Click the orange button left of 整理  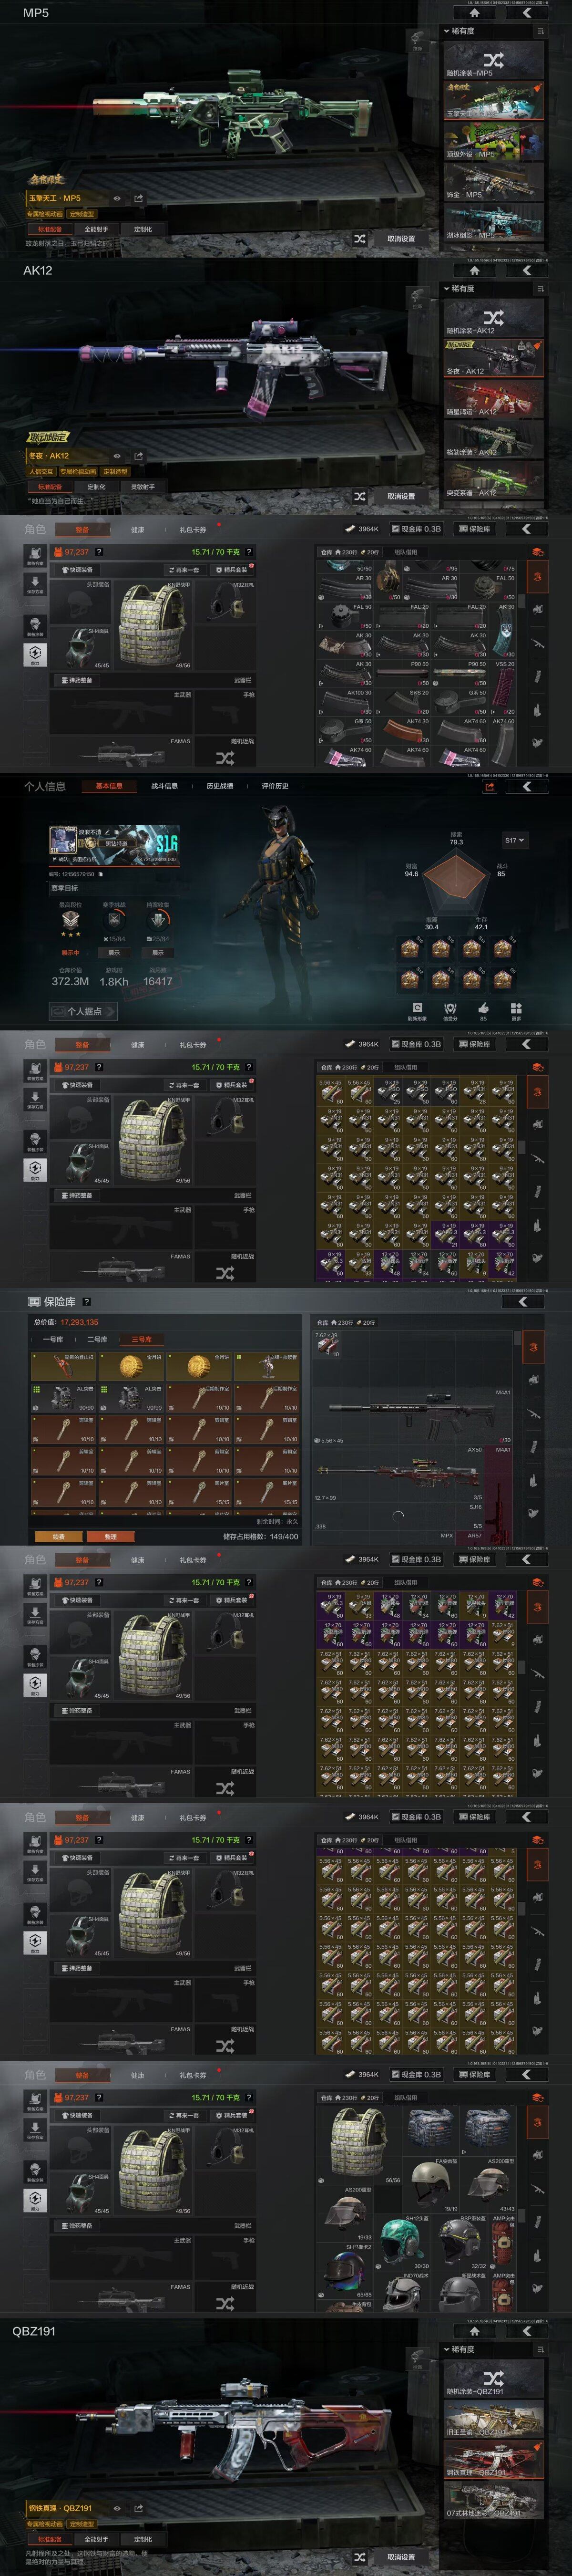pos(58,1536)
